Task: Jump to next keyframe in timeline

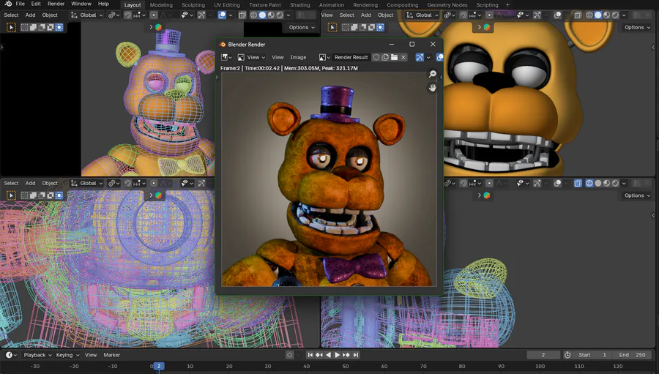Action: (x=346, y=355)
